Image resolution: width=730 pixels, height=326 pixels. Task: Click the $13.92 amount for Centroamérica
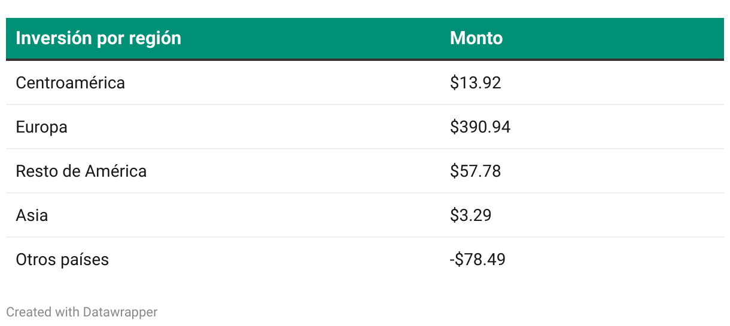475,82
